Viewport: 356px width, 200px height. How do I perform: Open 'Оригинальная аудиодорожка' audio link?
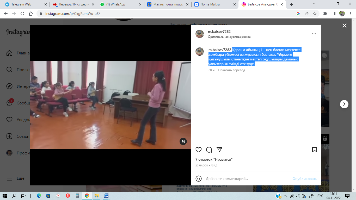point(229,37)
